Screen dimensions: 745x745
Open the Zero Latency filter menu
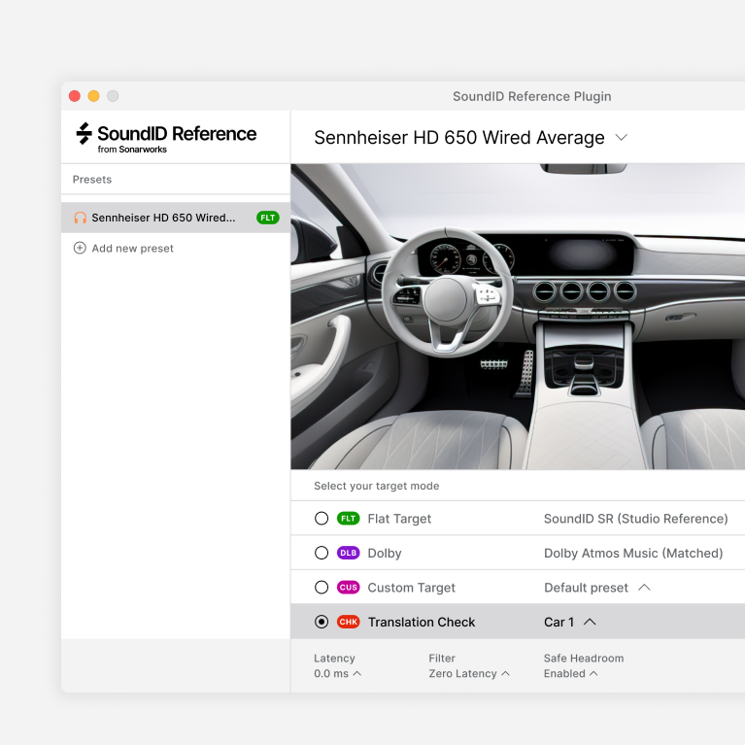(469, 673)
